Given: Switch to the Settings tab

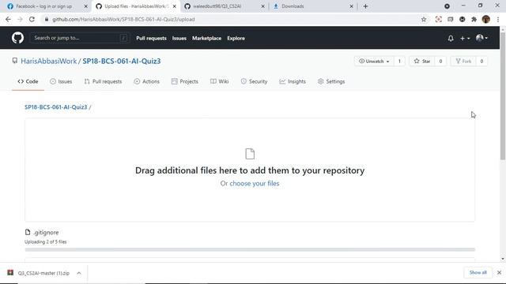Looking at the screenshot, I should 331,81.
